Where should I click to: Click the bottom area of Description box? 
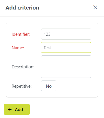click(66, 75)
